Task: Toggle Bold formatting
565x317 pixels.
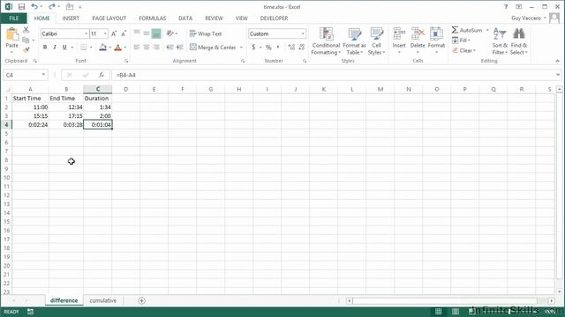Action: point(45,47)
